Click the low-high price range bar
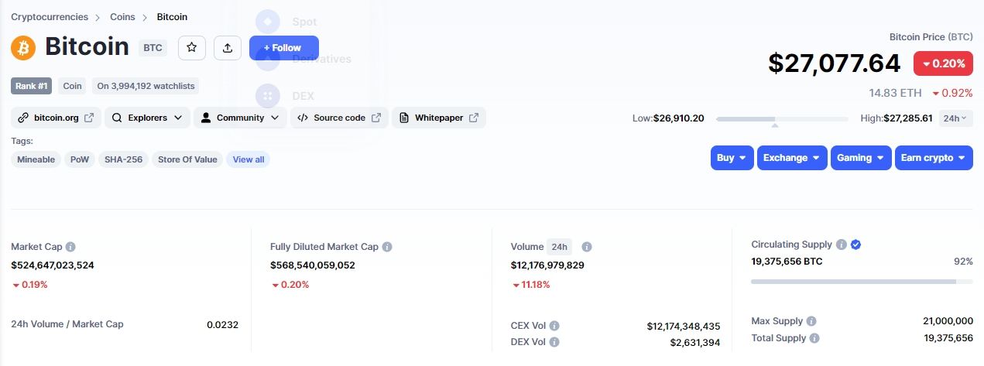 782,119
